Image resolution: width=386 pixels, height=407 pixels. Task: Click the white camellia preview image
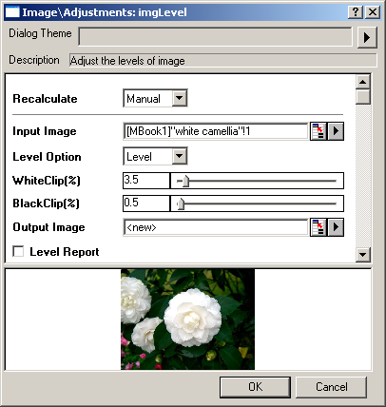187,320
